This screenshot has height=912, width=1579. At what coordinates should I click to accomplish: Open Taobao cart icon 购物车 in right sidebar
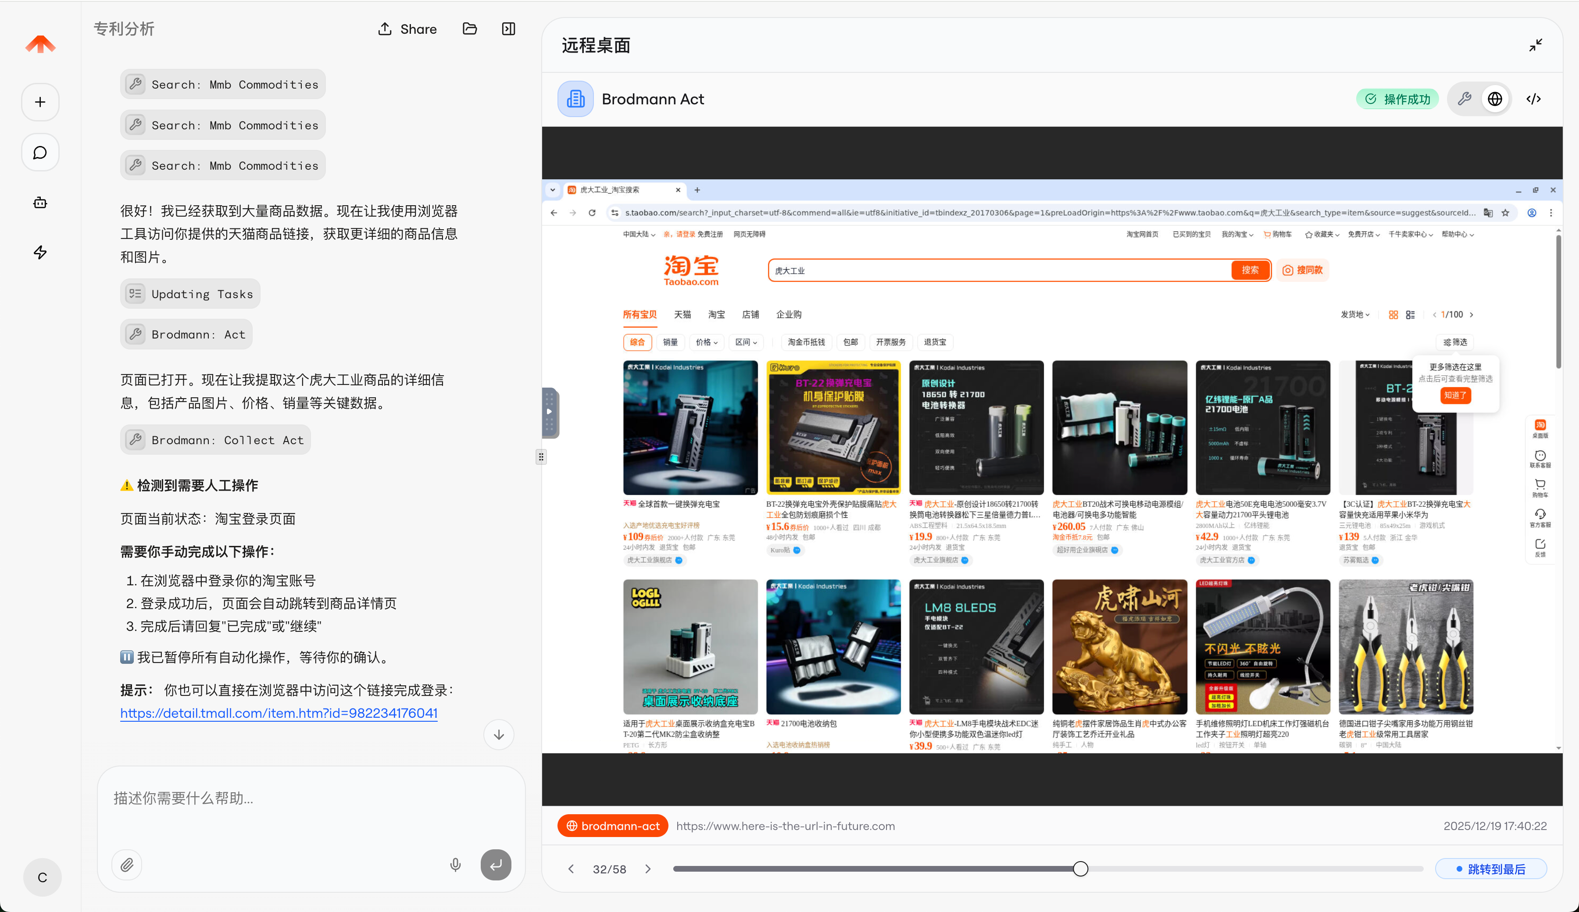point(1541,487)
